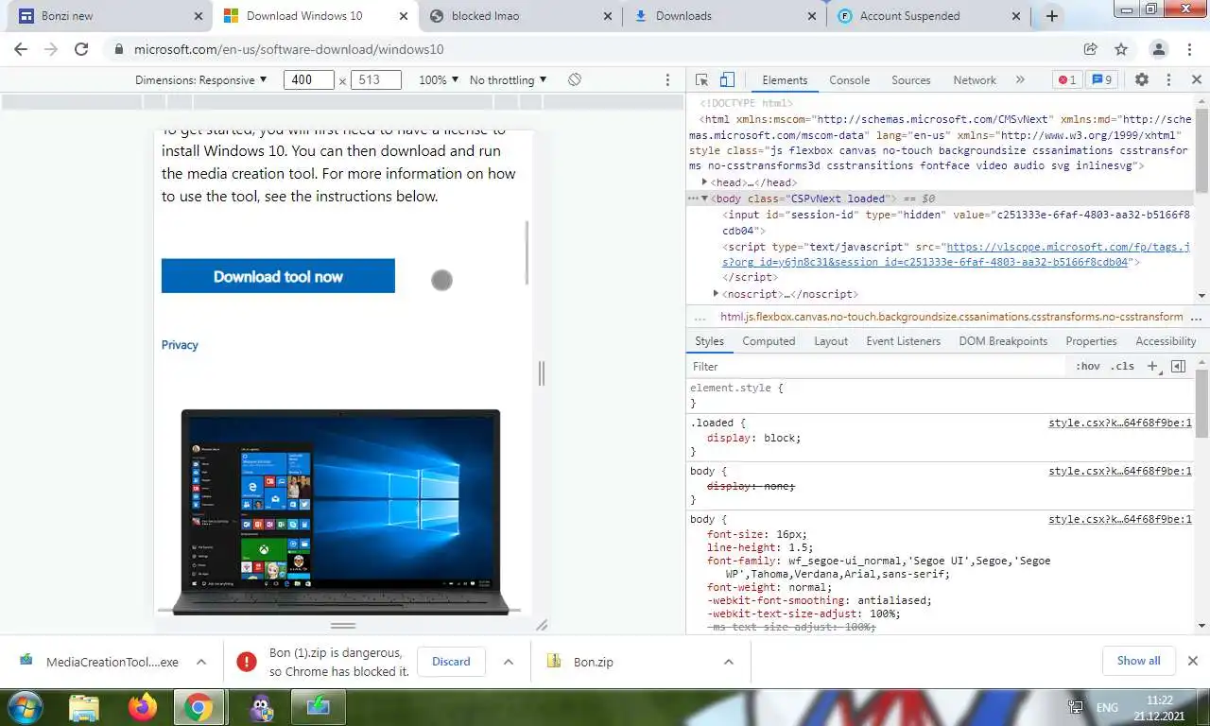This screenshot has width=1210, height=726.
Task: Open DevTools customize three-dot menu
Action: pyautogui.click(x=1168, y=80)
